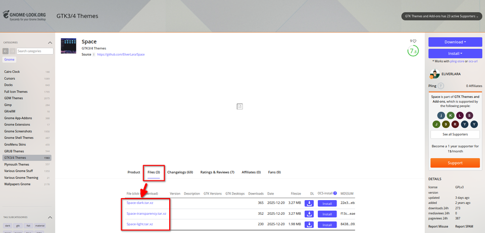Click the download icon for Space-transparency.tar.xz

tap(309, 214)
